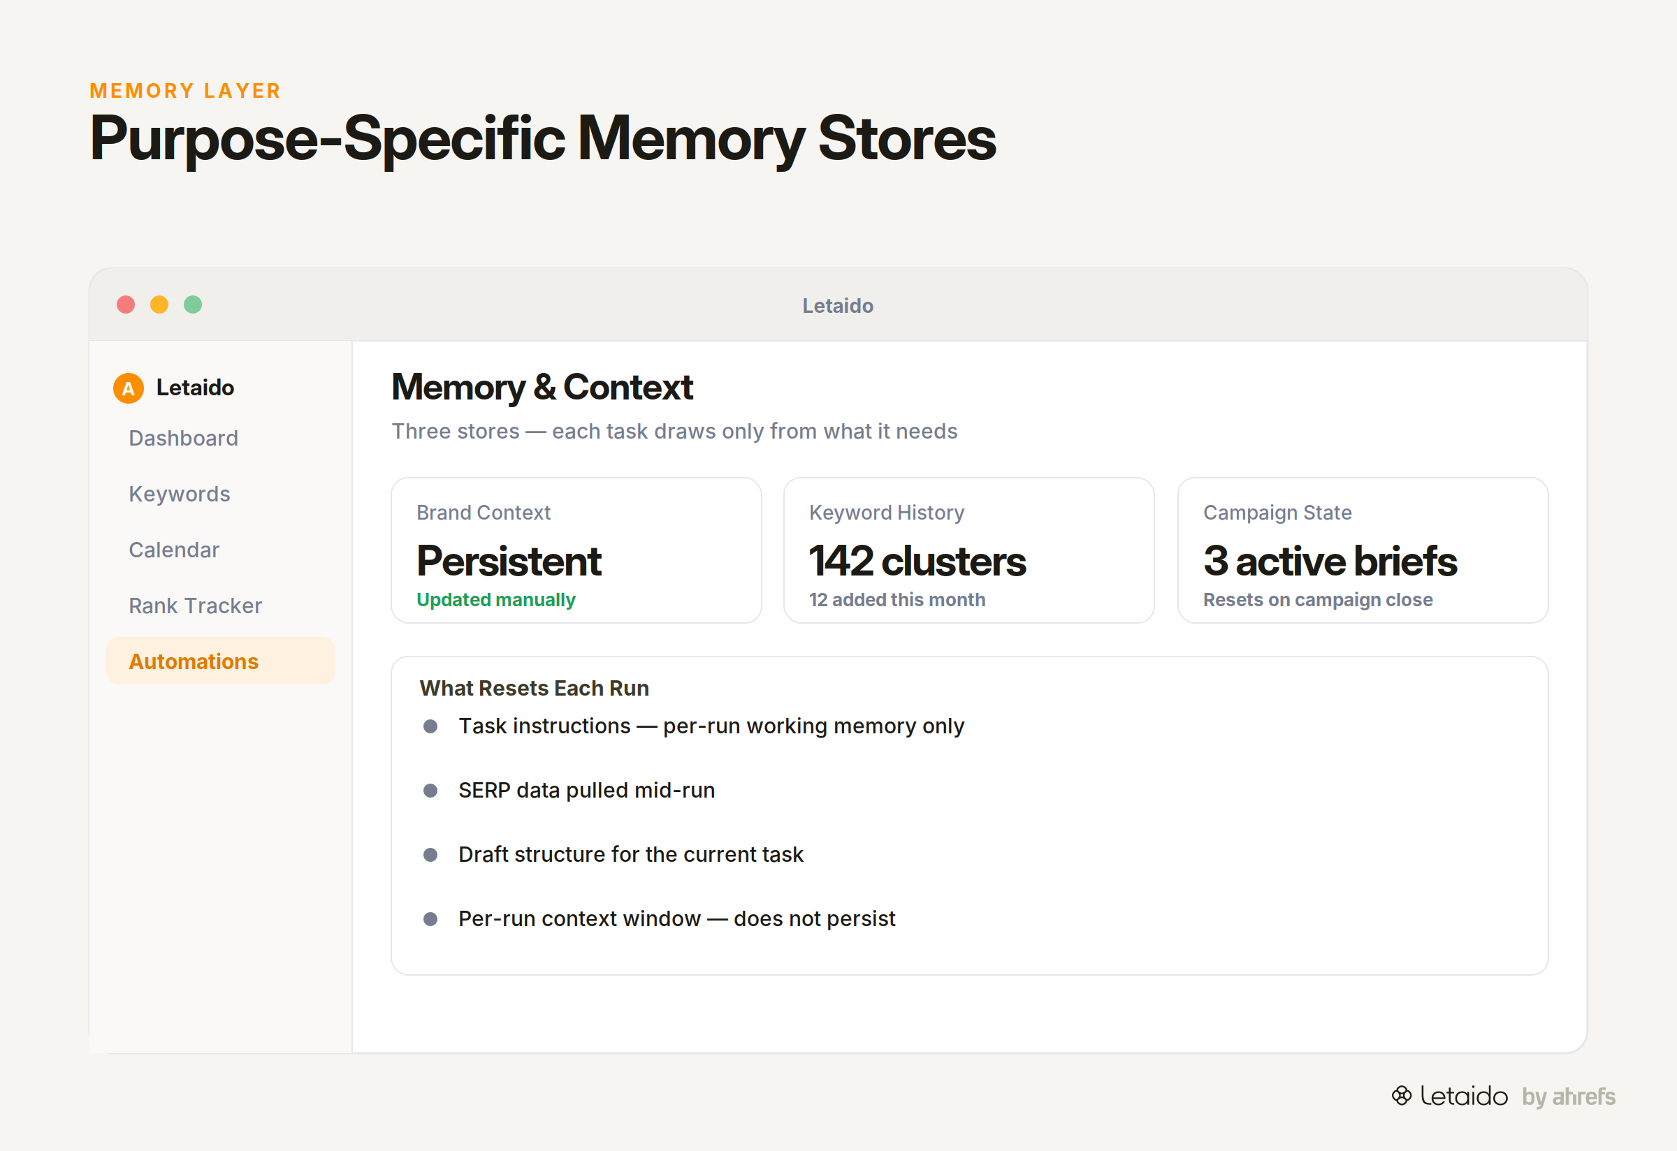Open the Brand Context card
Image resolution: width=1677 pixels, height=1151 pixels.
click(x=576, y=550)
